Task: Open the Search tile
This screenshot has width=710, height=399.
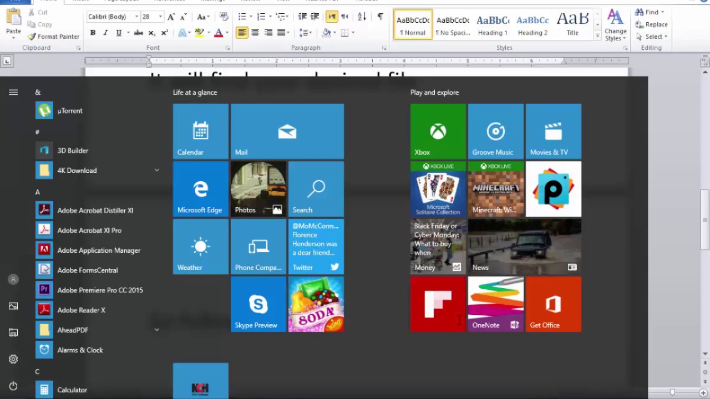Action: tap(316, 189)
